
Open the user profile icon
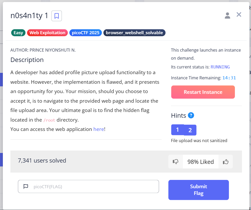[x=227, y=15]
